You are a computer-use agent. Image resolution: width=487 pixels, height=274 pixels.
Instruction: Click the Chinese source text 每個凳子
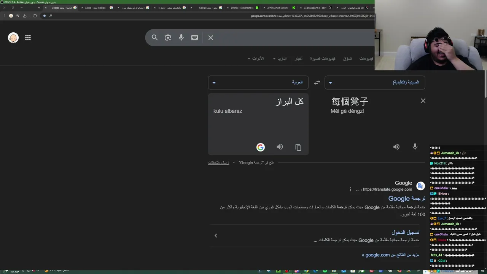coord(350,101)
